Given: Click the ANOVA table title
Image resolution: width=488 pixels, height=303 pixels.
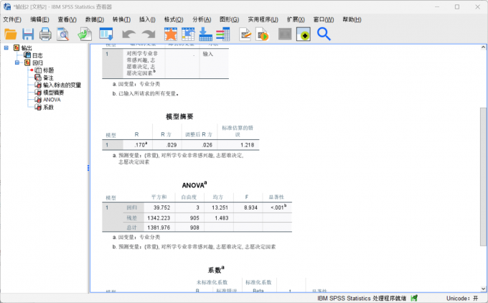Looking at the screenshot, I should (x=194, y=185).
